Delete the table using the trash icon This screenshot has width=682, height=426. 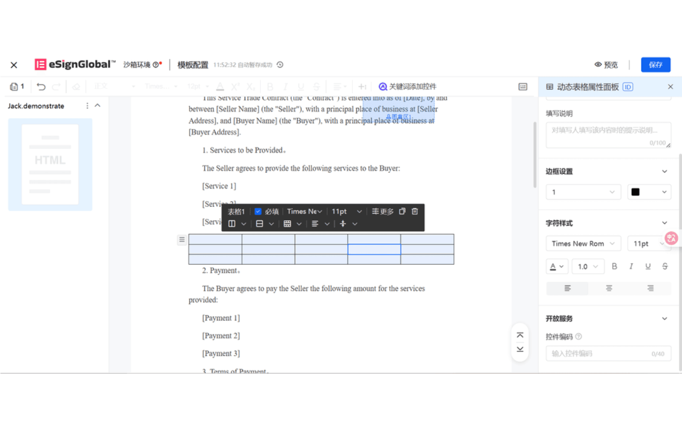point(415,211)
